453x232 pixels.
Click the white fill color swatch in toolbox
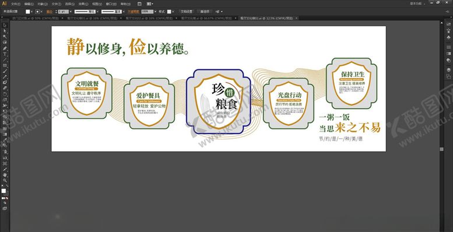pos(3,191)
